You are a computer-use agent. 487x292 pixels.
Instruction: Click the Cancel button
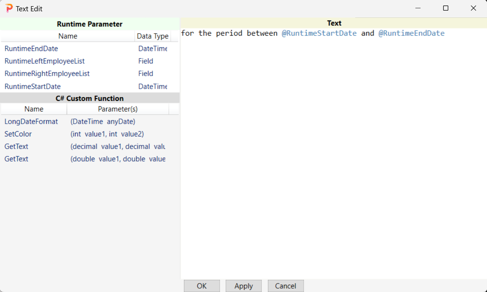tap(285, 286)
